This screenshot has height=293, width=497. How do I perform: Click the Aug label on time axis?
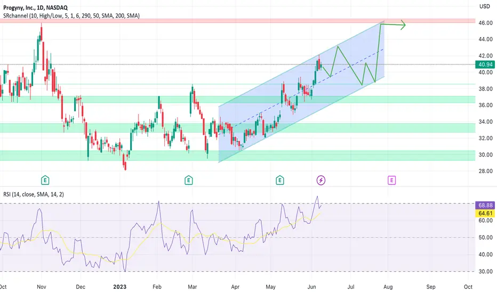(x=388, y=287)
